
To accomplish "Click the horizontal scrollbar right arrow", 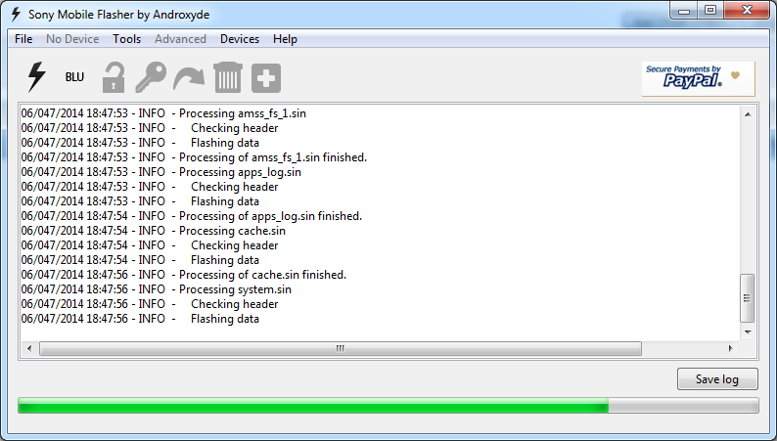I will tap(731, 348).
